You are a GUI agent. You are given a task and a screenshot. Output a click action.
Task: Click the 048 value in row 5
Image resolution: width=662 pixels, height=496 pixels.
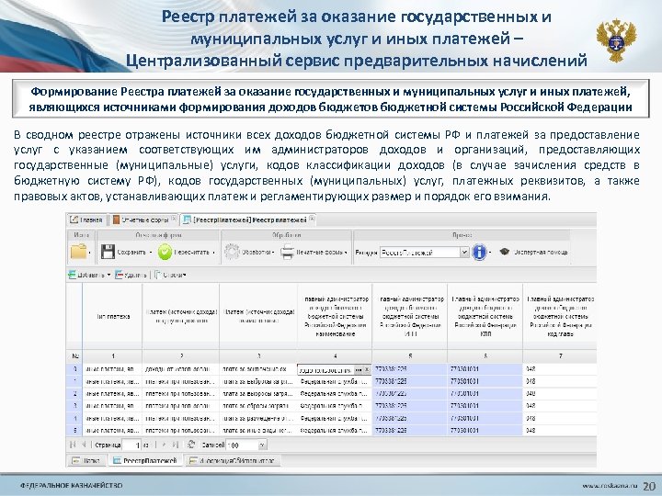tap(560, 431)
